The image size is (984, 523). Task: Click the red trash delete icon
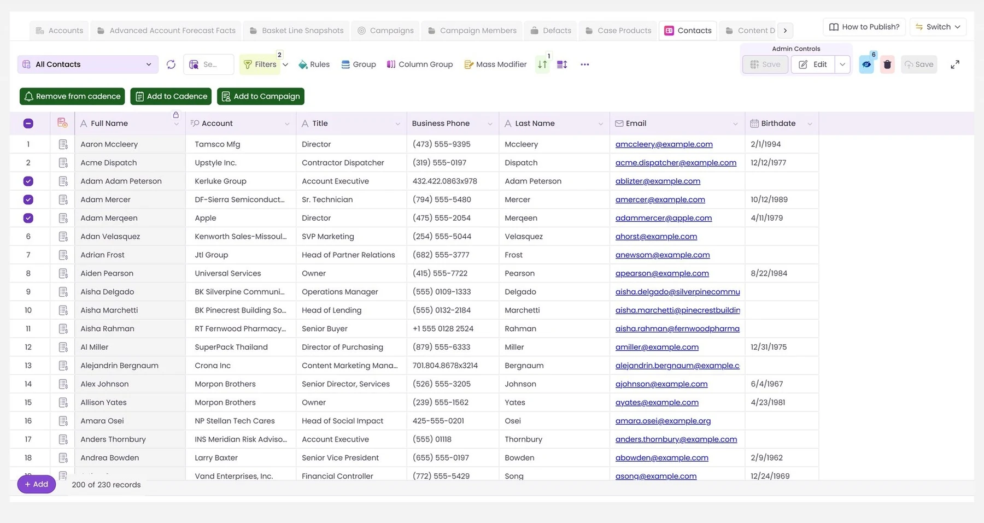point(887,64)
